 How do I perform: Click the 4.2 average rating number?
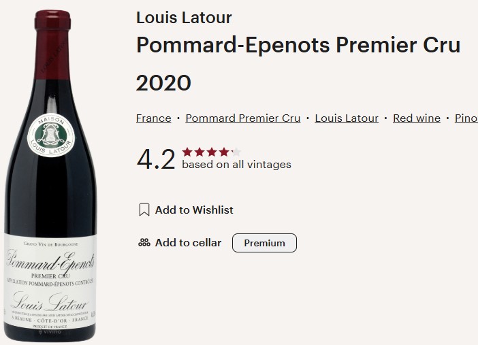pyautogui.click(x=156, y=159)
